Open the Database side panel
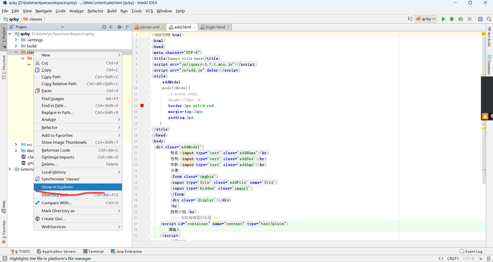 point(489,65)
